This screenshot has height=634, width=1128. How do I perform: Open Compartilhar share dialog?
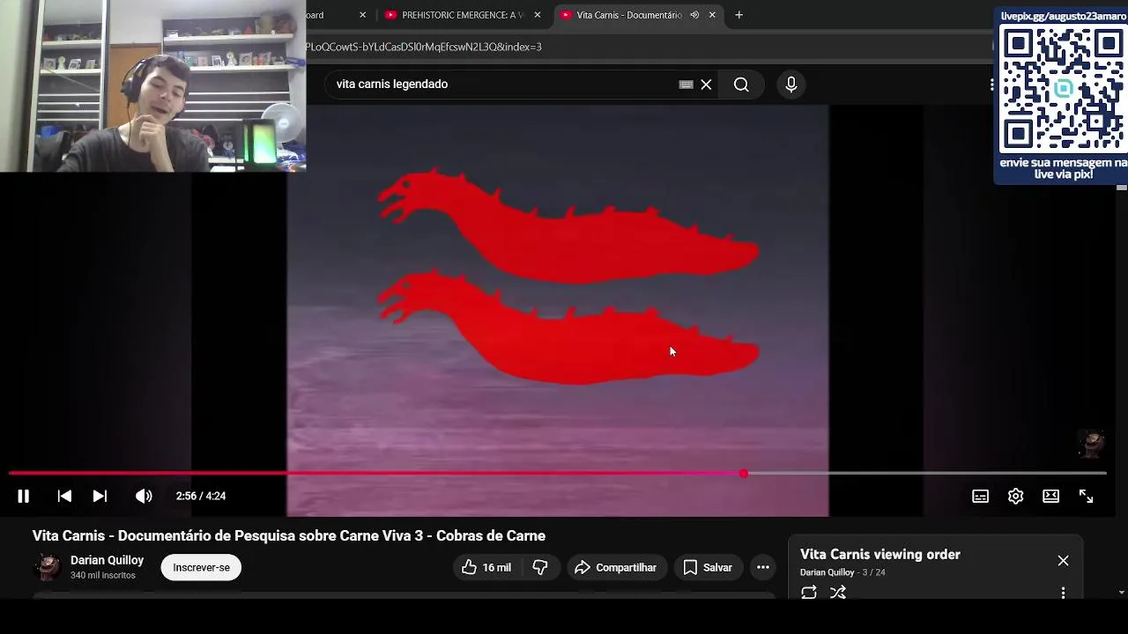615,568
